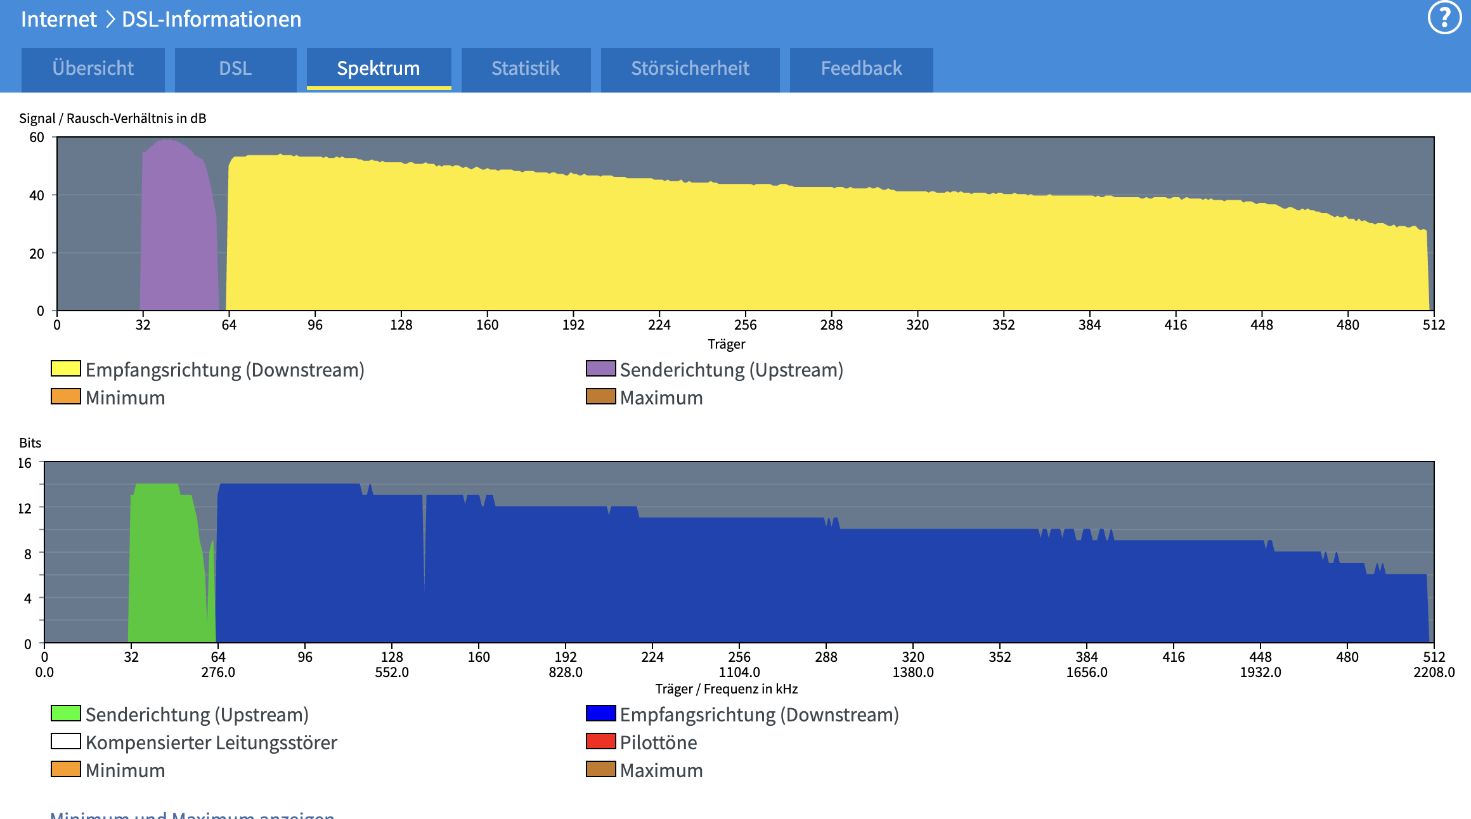Click 'Träger' axis label under SNR chart
The height and width of the screenshot is (819, 1471).
(x=727, y=344)
